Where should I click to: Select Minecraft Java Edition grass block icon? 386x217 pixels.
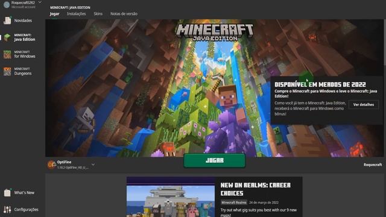pyautogui.click(x=7, y=37)
